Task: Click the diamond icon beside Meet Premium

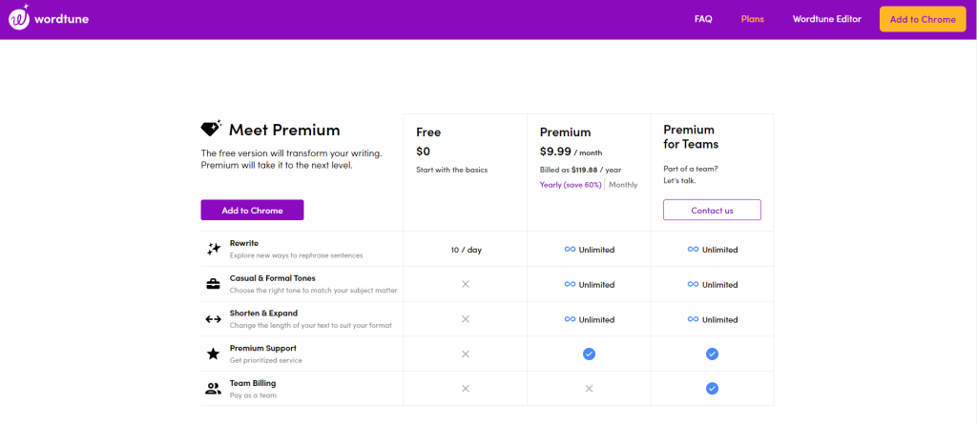Action: [211, 129]
